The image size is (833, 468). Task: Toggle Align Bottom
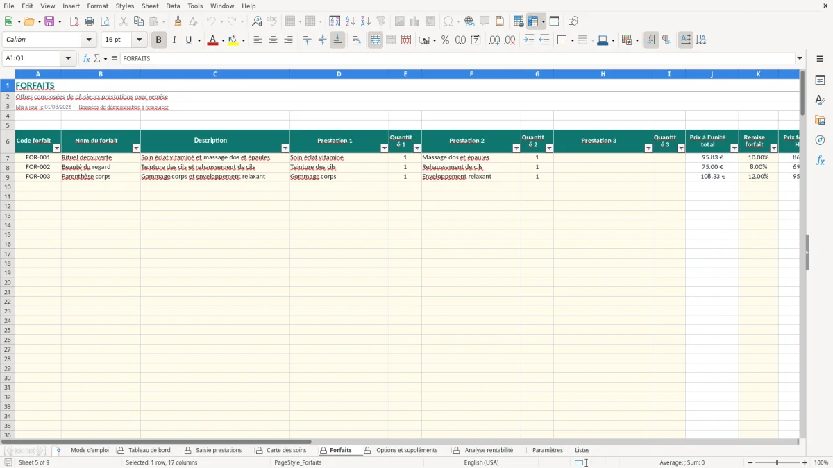click(x=337, y=40)
